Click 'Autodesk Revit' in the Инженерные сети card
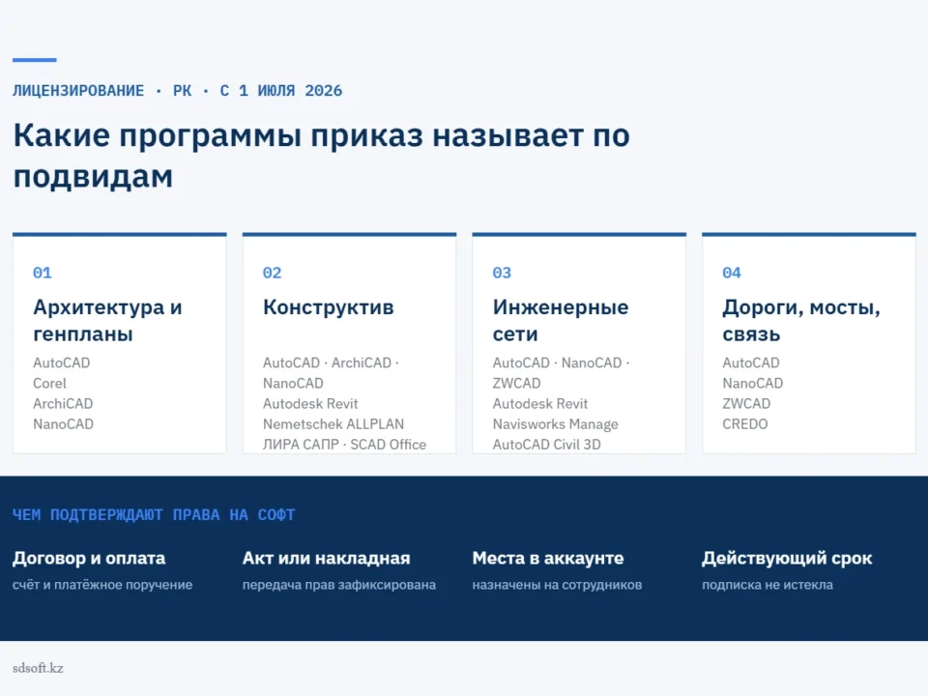Screen dimensions: 928x696 click(539, 404)
